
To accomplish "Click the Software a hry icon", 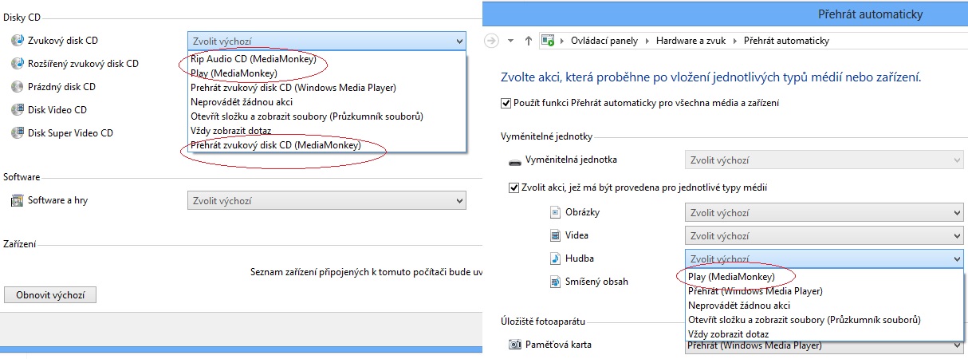I will pos(17,200).
